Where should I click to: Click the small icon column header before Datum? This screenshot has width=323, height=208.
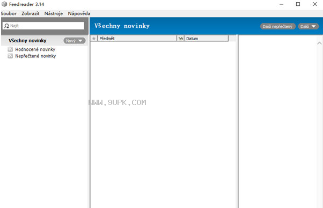(x=181, y=39)
